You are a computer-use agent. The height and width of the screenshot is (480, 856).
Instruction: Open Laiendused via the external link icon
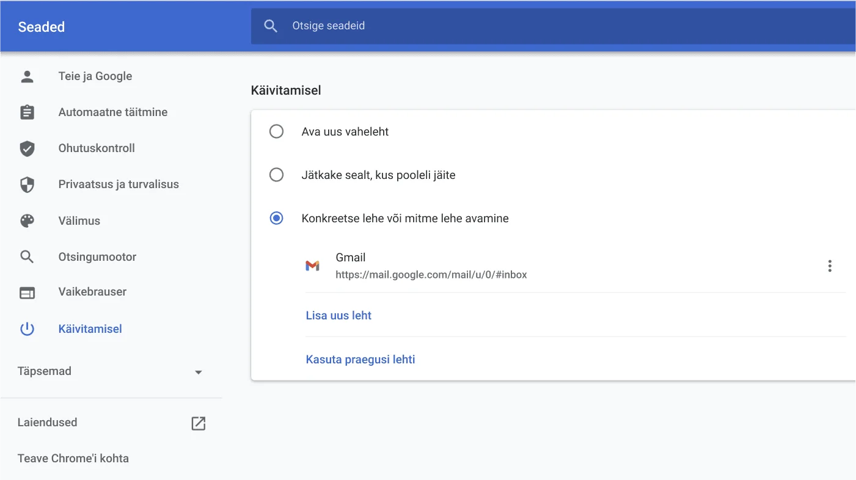point(198,423)
